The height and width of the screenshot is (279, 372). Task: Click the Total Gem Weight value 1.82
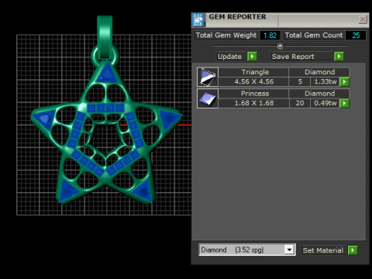270,36
